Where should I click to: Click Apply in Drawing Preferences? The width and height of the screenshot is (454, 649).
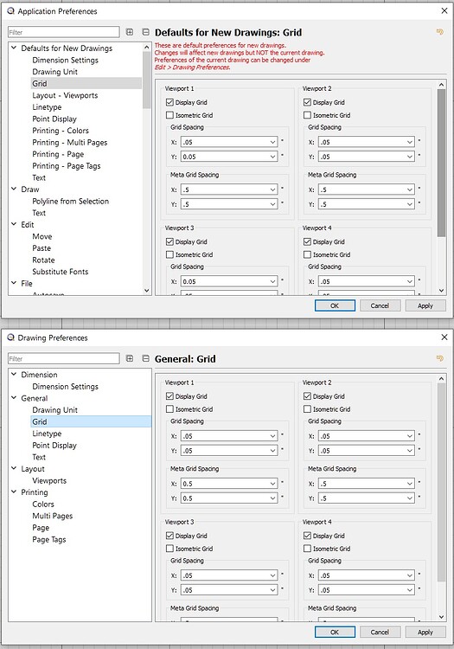(x=425, y=632)
